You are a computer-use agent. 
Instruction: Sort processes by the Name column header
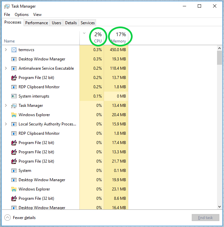click(x=9, y=41)
